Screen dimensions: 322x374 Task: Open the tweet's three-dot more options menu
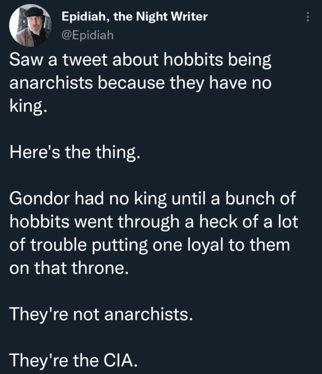pos(308,17)
